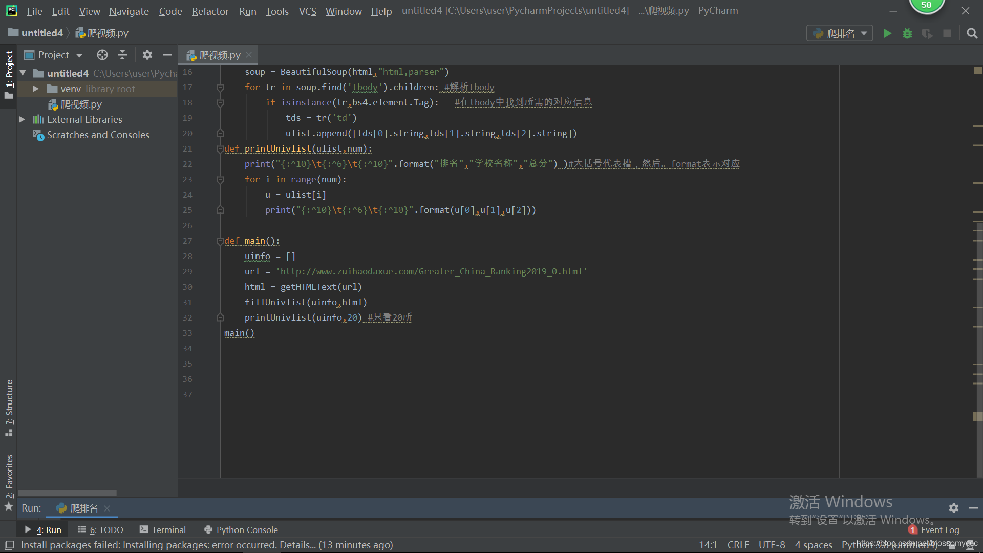Click the tool window toggle icon in status bar corner

click(9, 545)
